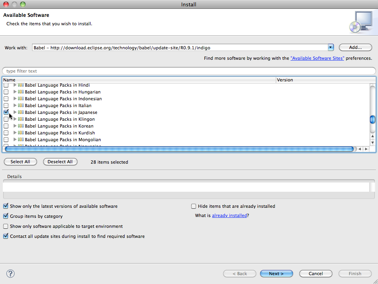Click the category icon beside Italian language pack
Image resolution: width=378 pixels, height=284 pixels.
click(x=21, y=105)
